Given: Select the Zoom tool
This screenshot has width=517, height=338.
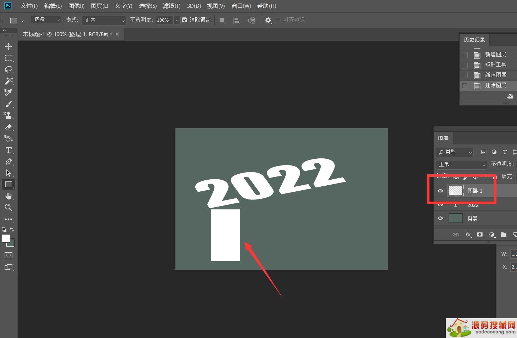Looking at the screenshot, I should (9, 207).
